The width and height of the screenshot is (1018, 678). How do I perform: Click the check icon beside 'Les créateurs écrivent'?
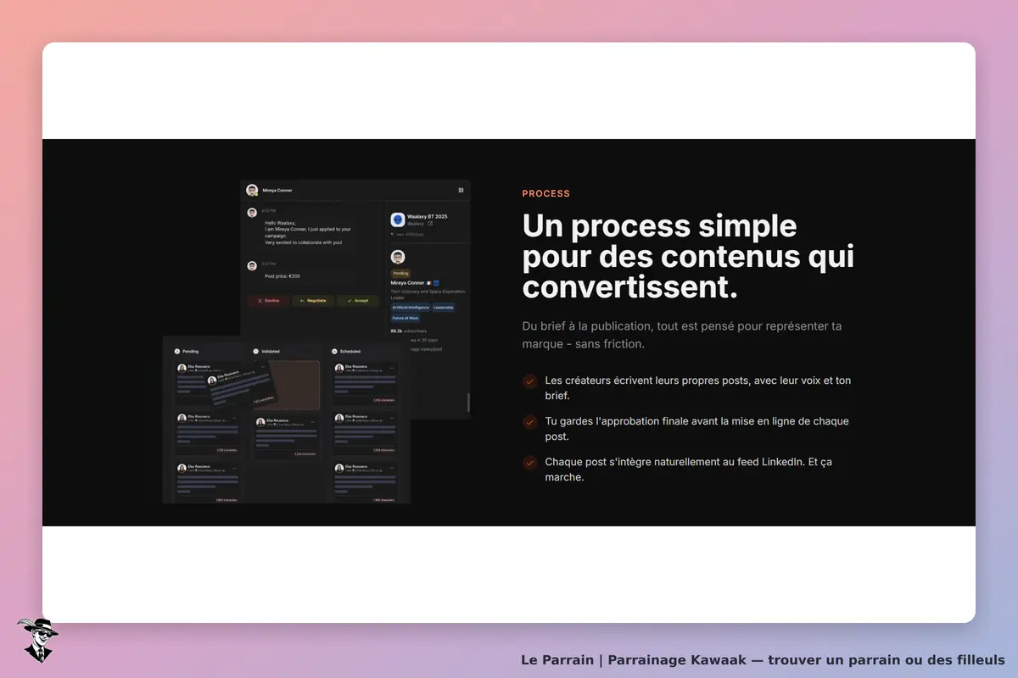click(x=530, y=381)
